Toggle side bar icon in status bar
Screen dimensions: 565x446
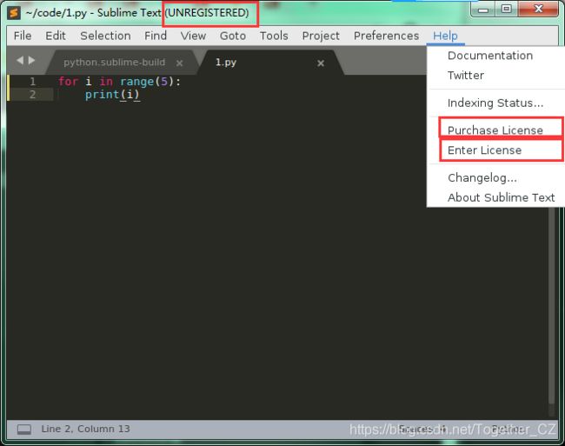click(24, 429)
